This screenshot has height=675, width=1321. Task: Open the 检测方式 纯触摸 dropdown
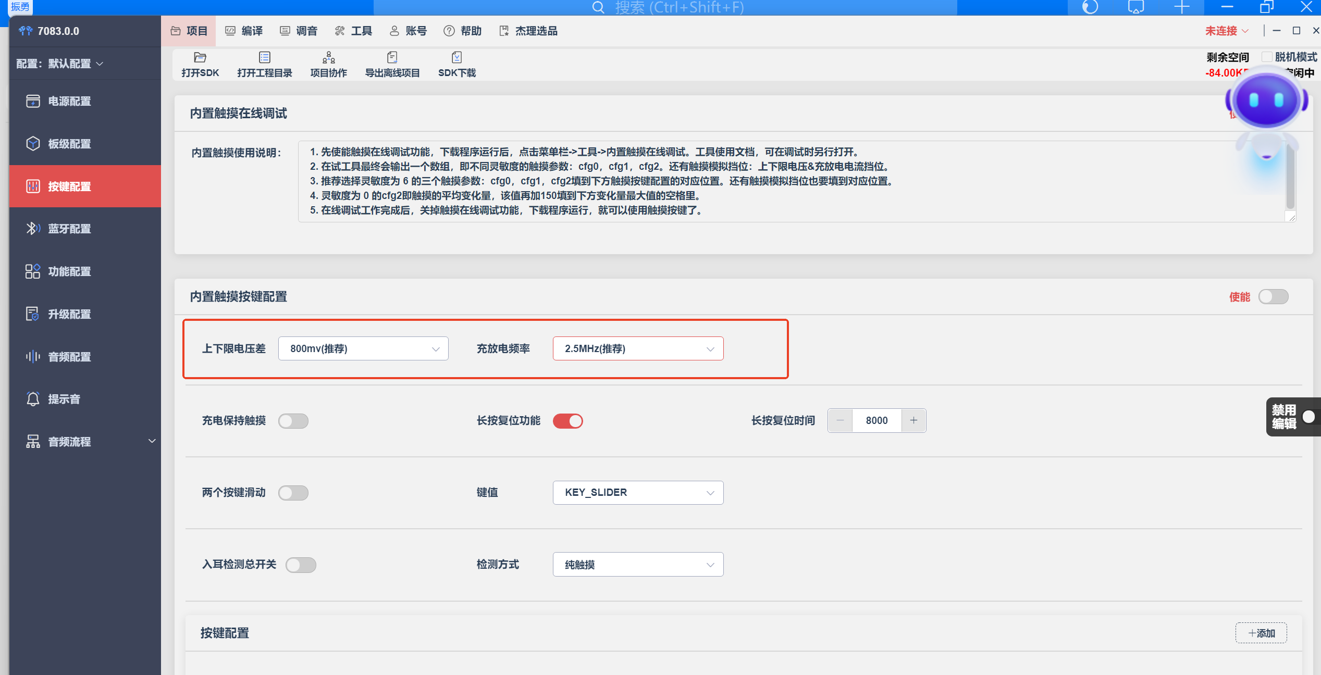638,565
